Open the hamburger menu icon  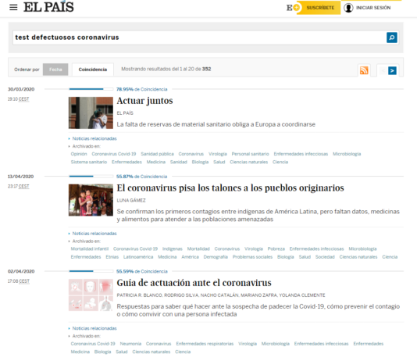tap(13, 8)
